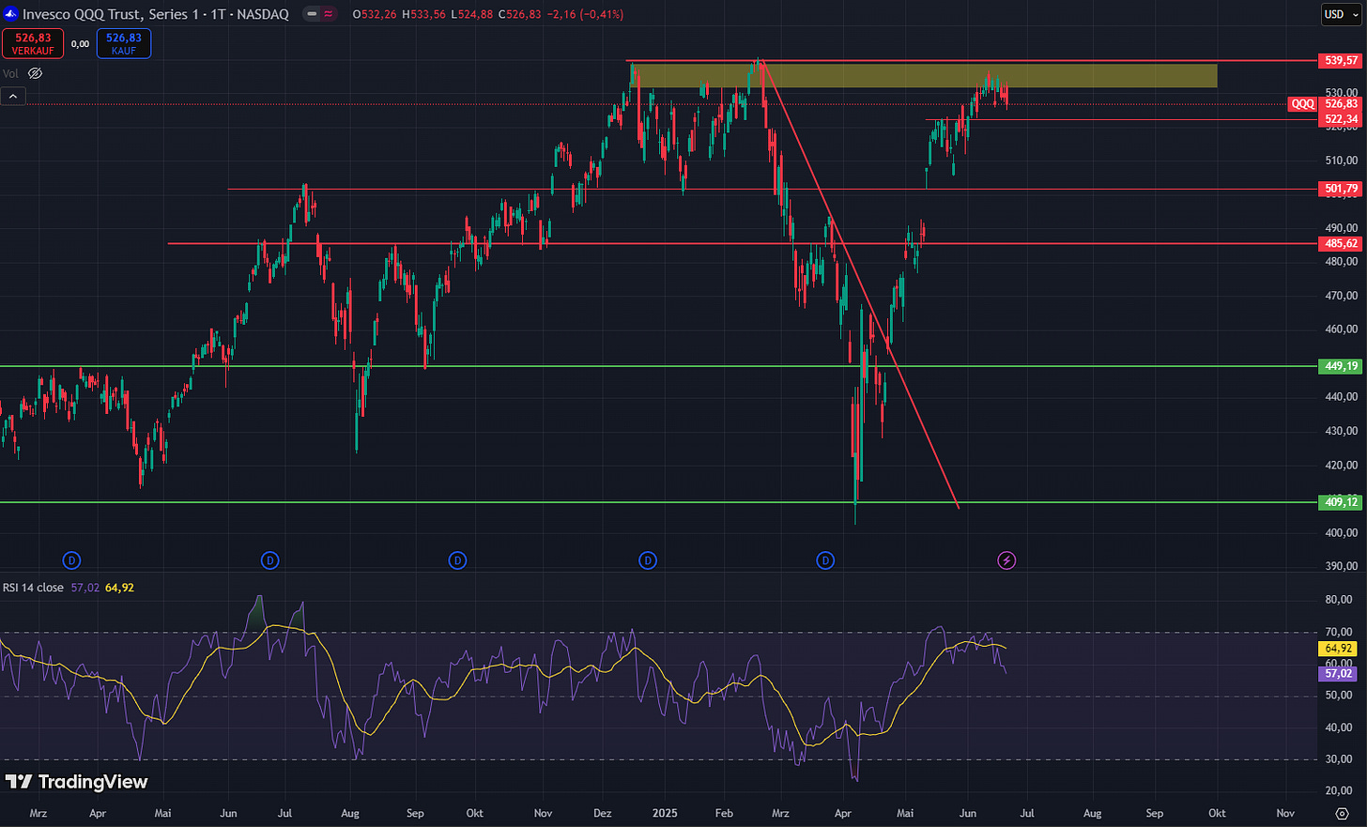Screen dimensions: 1367x827
Task: Click the red 485,62 price label
Action: pyautogui.click(x=1341, y=243)
